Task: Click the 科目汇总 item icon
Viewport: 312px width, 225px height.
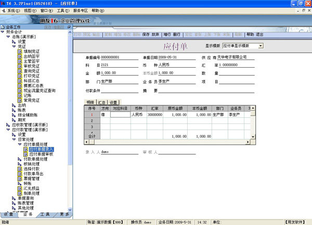Action: (20, 81)
